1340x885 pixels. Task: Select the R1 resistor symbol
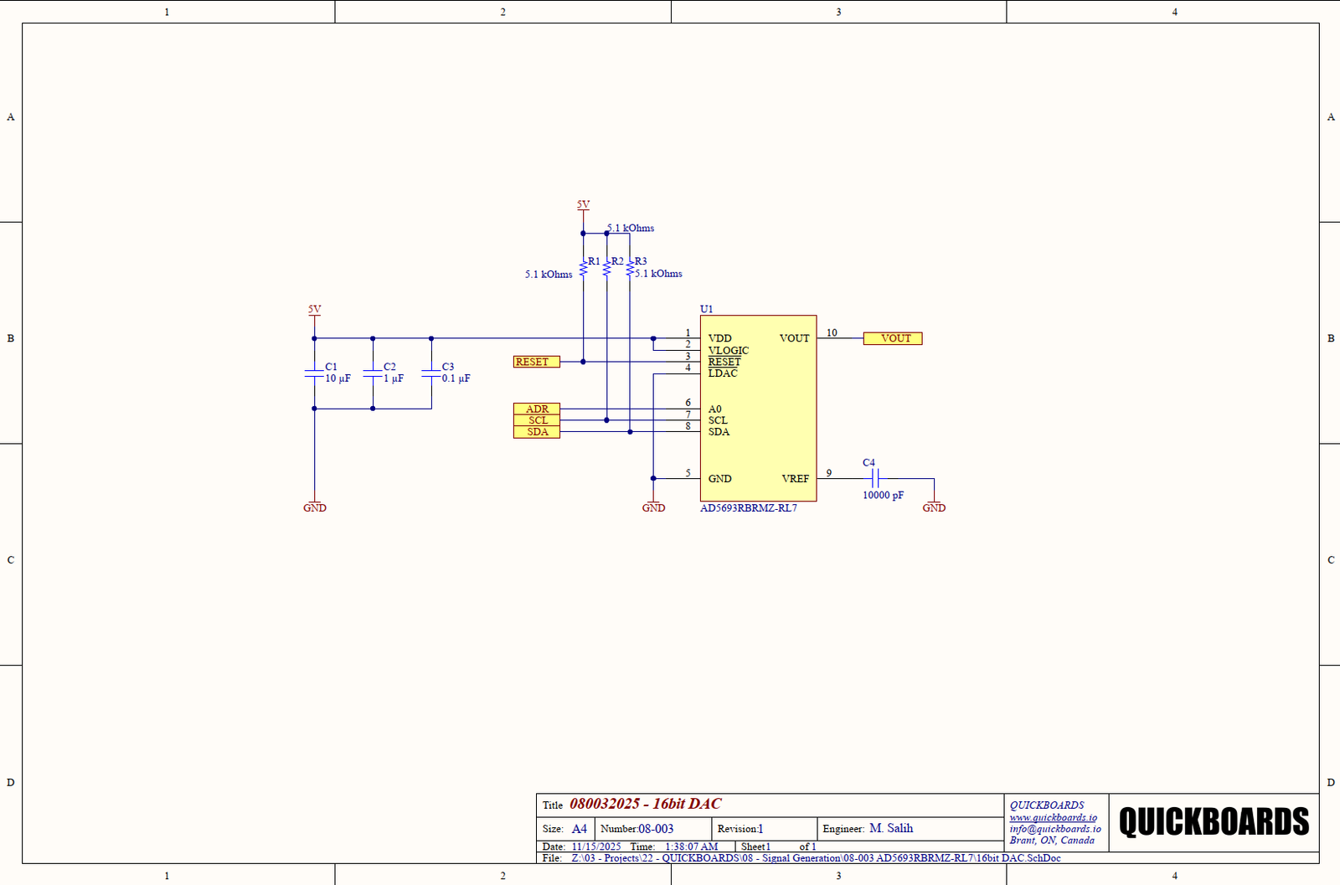(x=583, y=268)
